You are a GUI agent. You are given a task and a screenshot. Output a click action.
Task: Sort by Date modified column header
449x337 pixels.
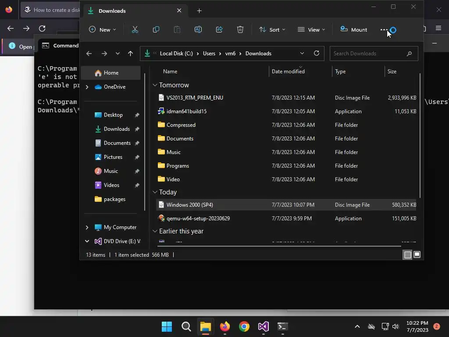click(288, 72)
